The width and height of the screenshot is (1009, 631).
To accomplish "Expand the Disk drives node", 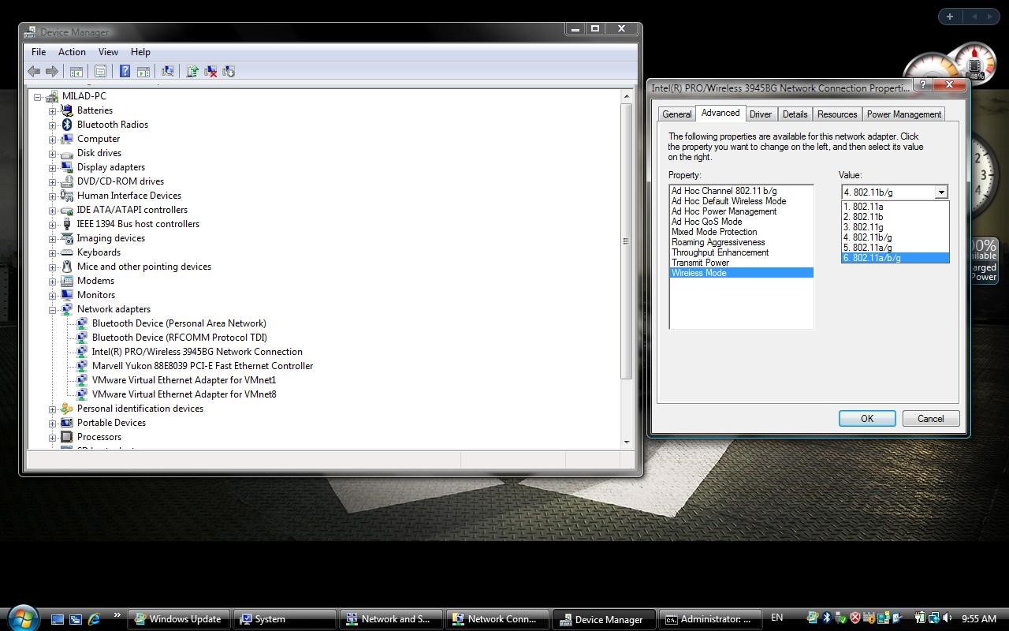I will click(x=52, y=153).
